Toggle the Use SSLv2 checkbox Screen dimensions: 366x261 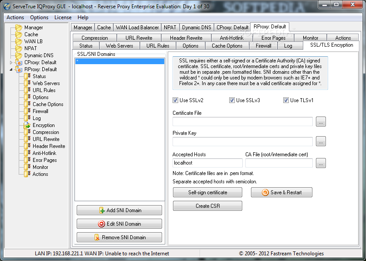[175, 100]
